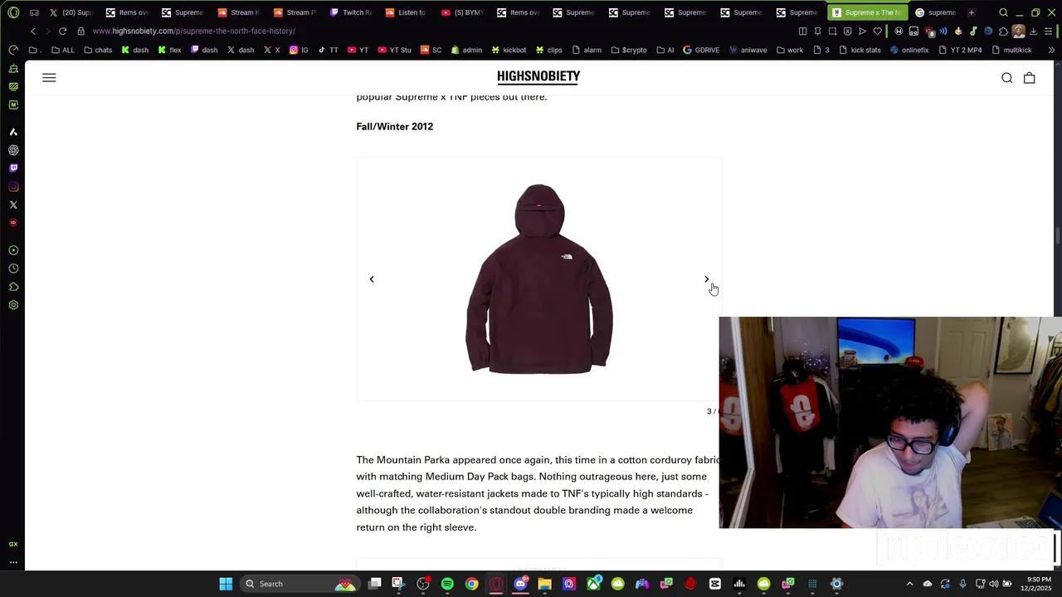Switch to the '(20) Sup' X tab
1062x597 pixels.
[71, 12]
